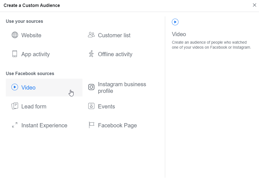
Task: Choose Facebook Page as the source
Action: tap(117, 125)
